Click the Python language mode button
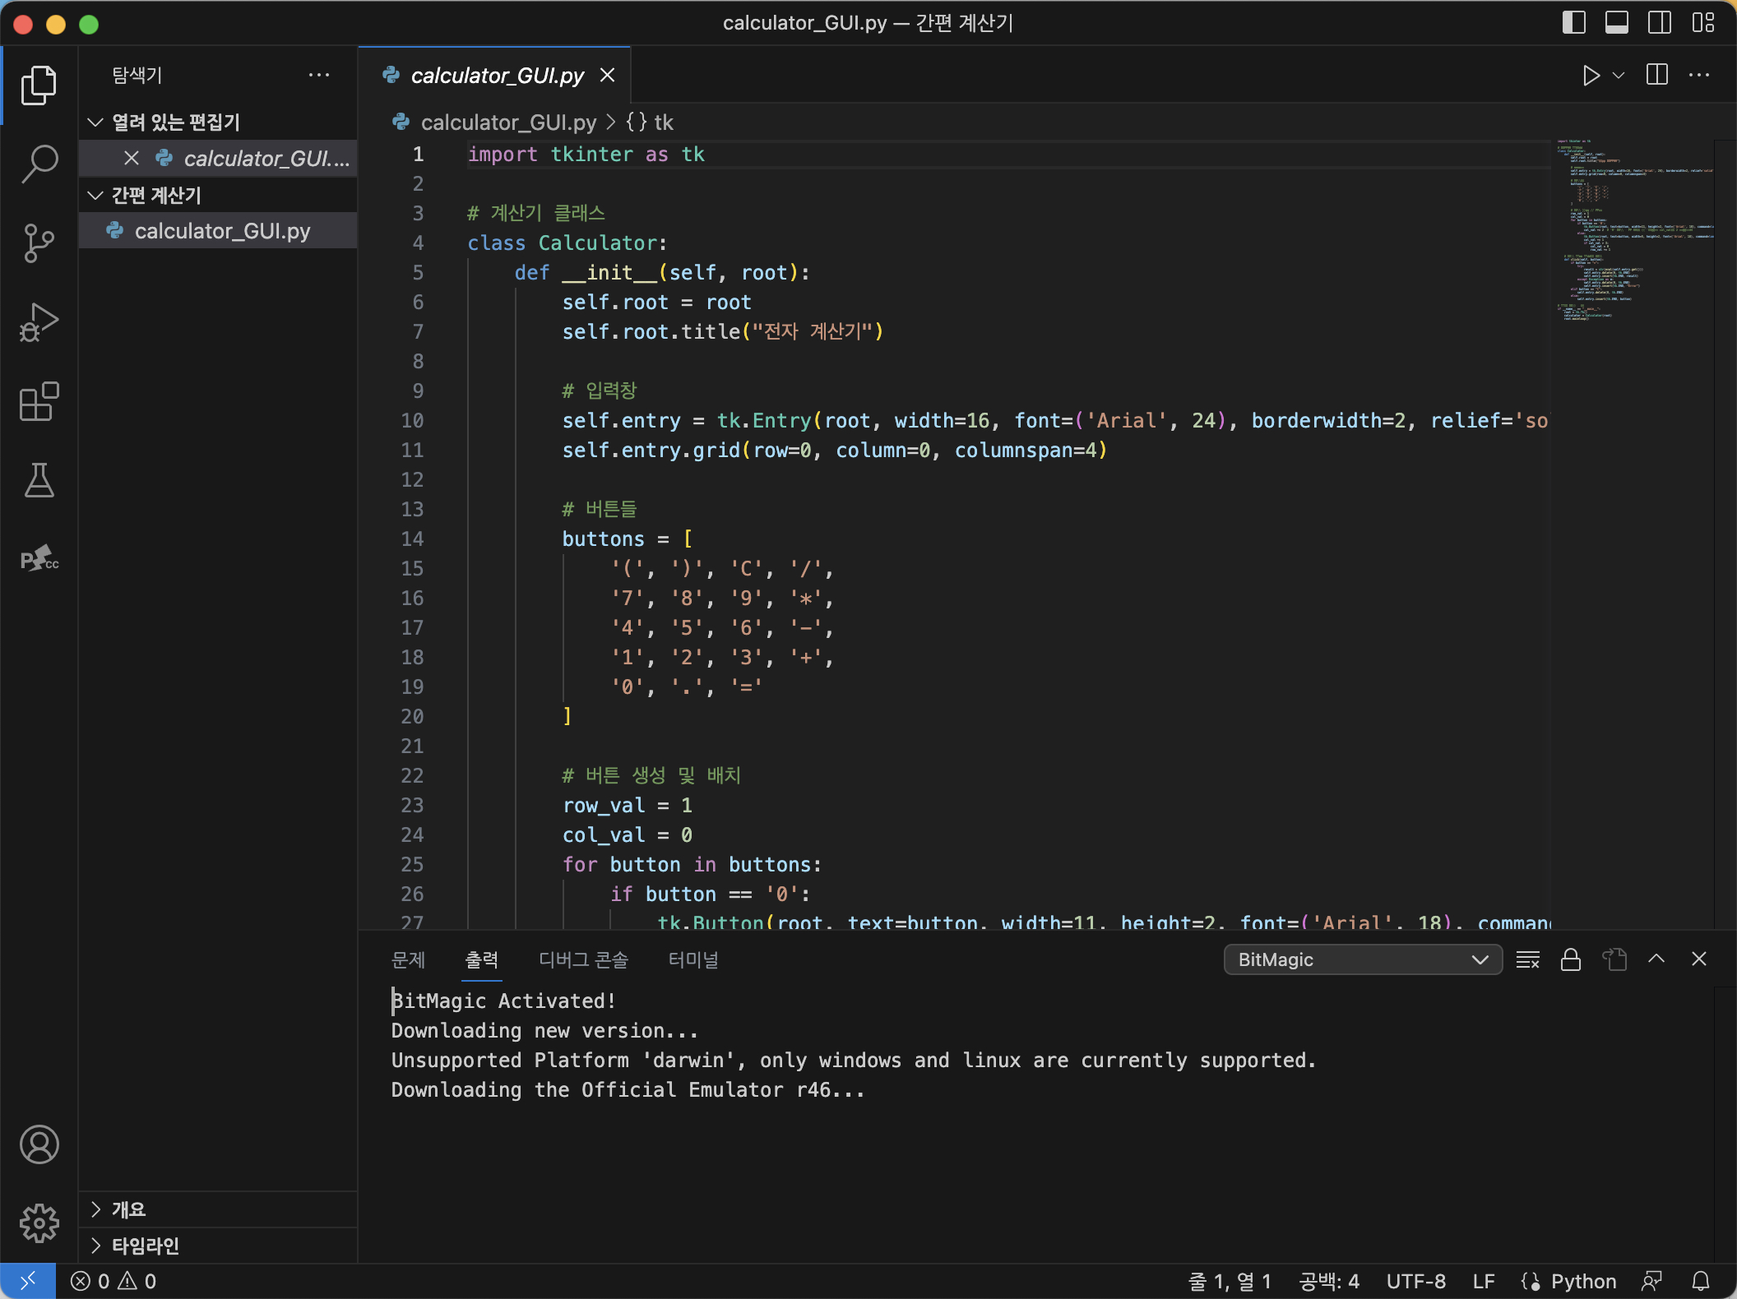This screenshot has width=1737, height=1299. tap(1582, 1281)
